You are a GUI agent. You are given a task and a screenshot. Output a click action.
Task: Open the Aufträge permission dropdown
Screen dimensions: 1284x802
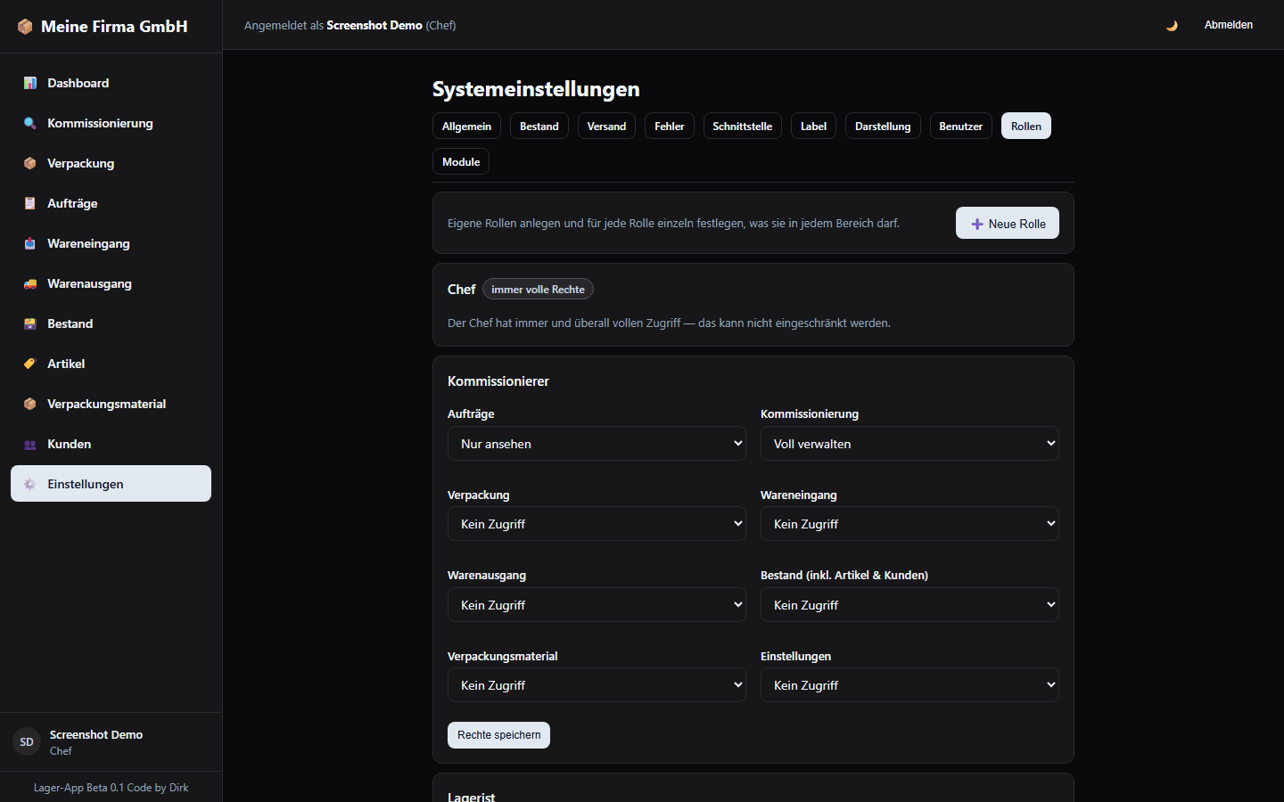(x=597, y=444)
